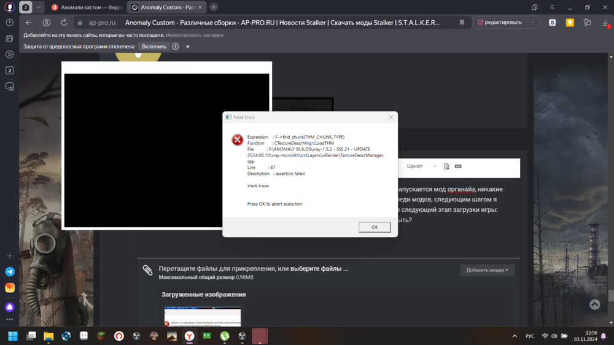Screen dimensions: 614x345
Task: Click the word органайз in the post
Action: (x=461, y=189)
